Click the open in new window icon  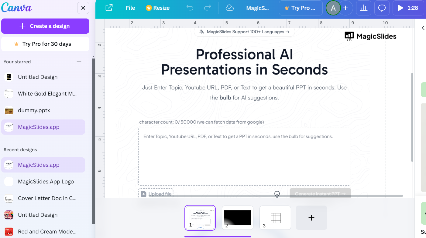pyautogui.click(x=109, y=8)
